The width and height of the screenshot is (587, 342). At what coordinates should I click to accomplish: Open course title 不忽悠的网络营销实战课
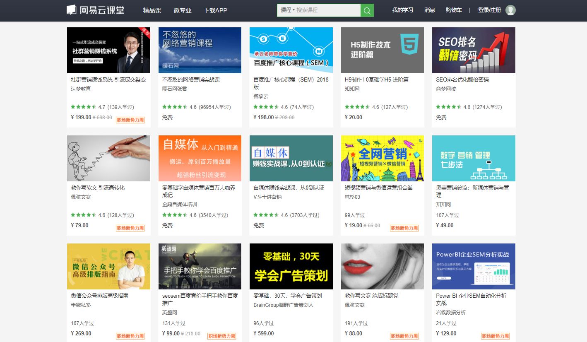191,79
